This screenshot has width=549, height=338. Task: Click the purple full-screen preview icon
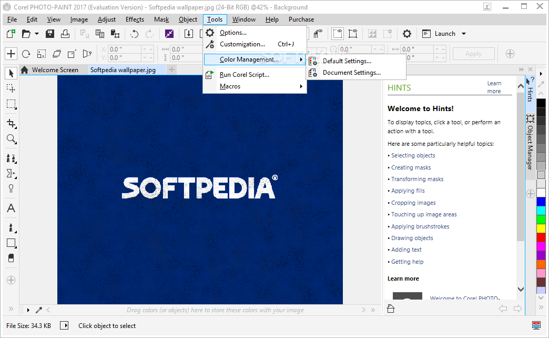point(169,34)
